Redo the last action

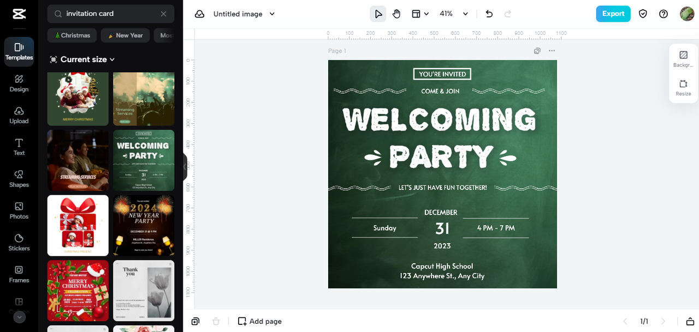pyautogui.click(x=508, y=14)
